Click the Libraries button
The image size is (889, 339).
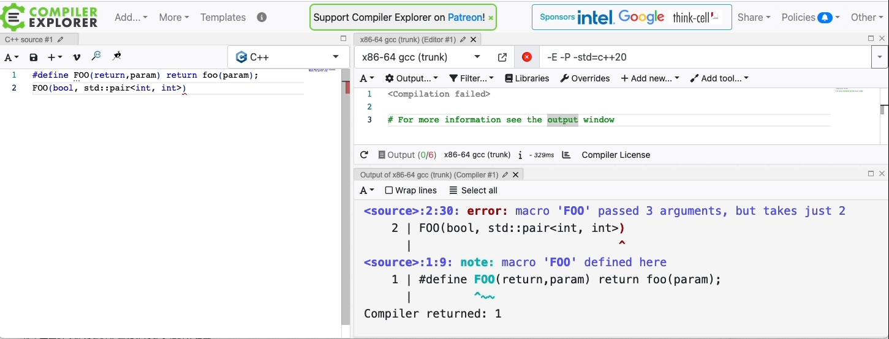527,78
